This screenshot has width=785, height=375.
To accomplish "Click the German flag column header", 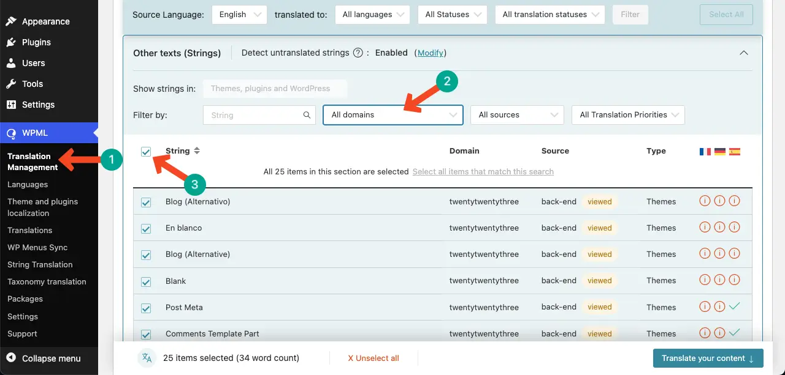I will 719,151.
